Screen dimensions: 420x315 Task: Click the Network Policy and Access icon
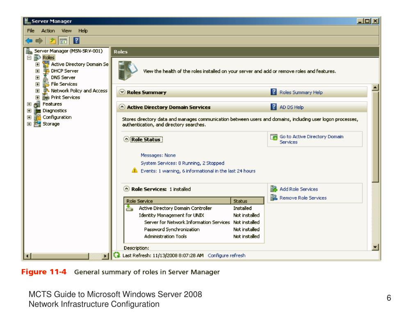point(46,91)
